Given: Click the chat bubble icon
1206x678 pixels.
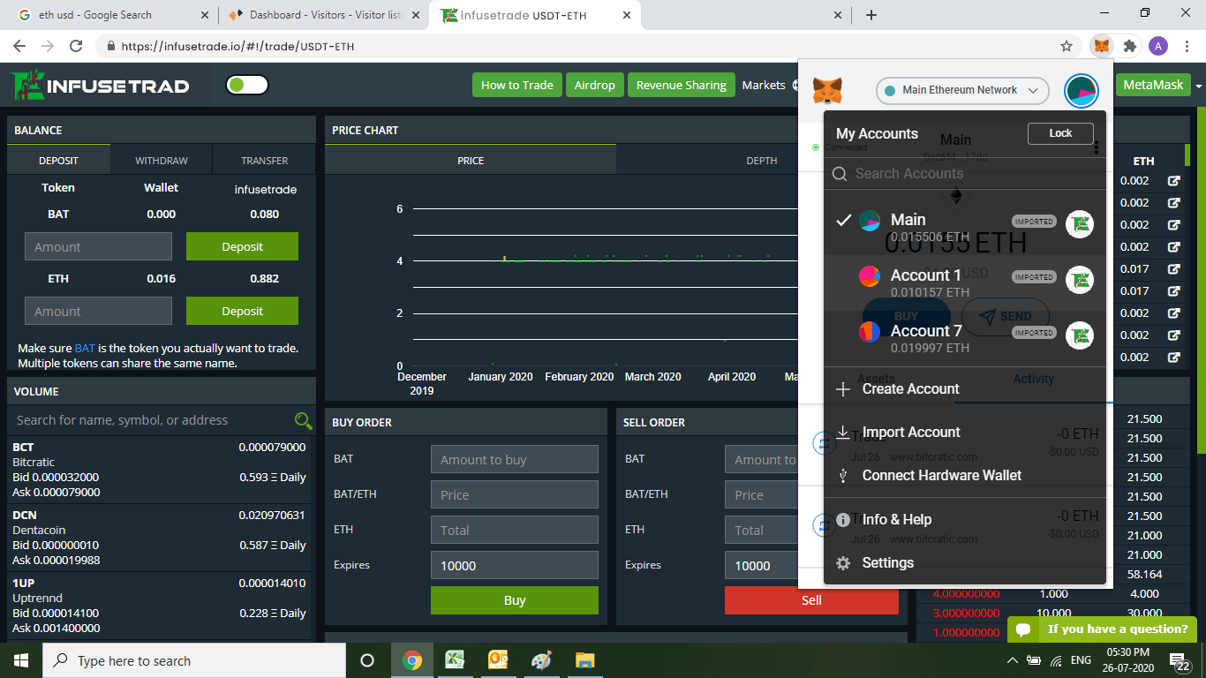Looking at the screenshot, I should click(1023, 629).
